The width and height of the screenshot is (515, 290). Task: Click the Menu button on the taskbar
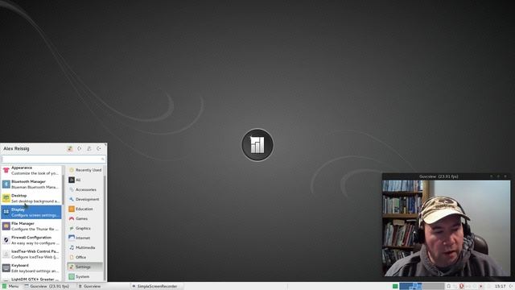(10, 287)
